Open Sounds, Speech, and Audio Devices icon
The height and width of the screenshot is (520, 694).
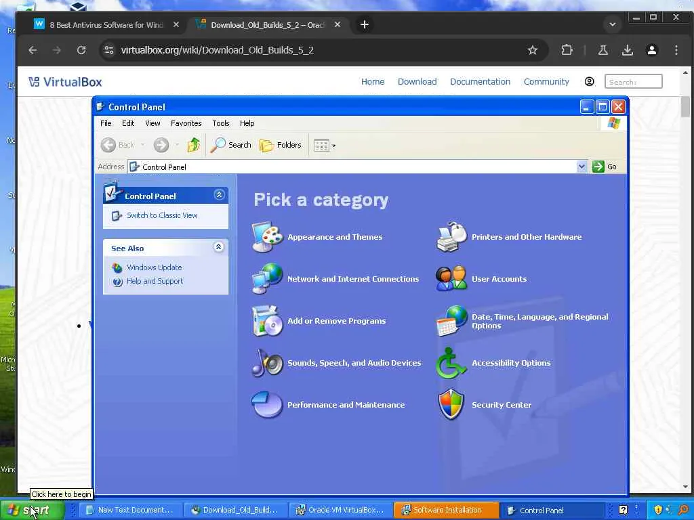(267, 363)
